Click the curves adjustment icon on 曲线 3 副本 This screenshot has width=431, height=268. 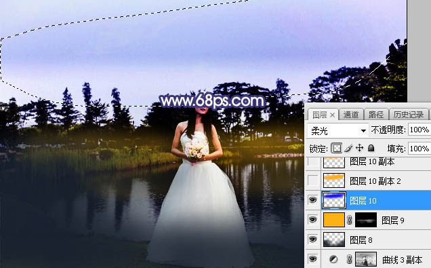[x=333, y=259]
